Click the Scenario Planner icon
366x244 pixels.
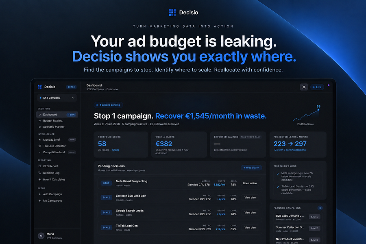pos(39,127)
